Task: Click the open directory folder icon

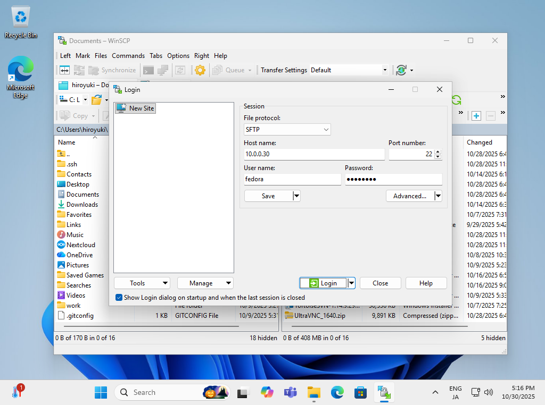Action: click(x=96, y=100)
